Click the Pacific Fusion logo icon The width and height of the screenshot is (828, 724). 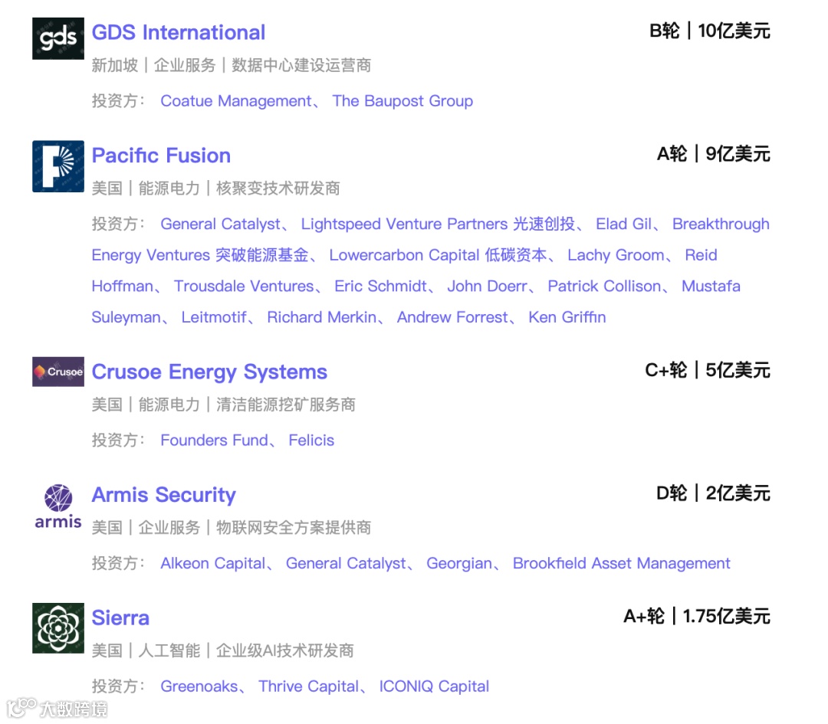click(58, 166)
